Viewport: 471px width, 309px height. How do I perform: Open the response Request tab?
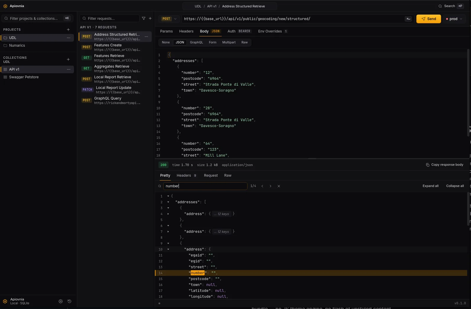[211, 175]
